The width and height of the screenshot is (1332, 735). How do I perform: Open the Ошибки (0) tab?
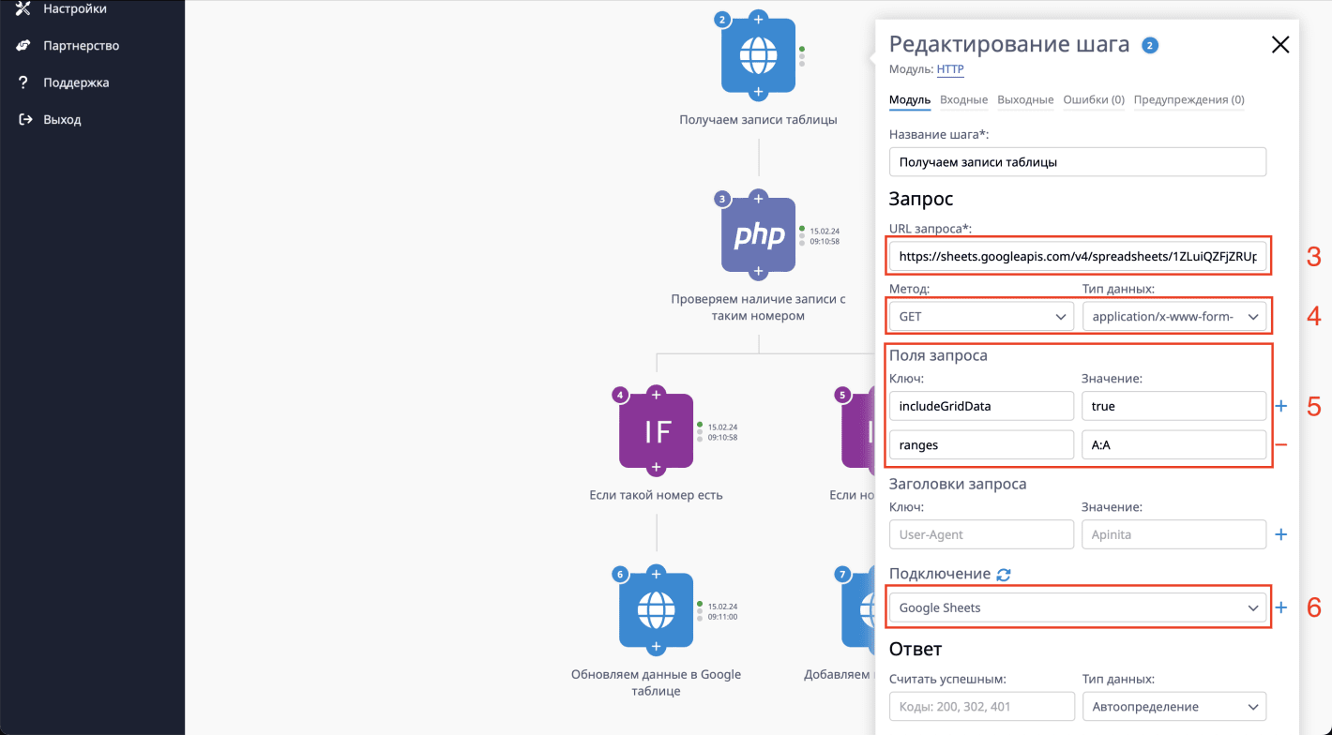click(x=1094, y=99)
